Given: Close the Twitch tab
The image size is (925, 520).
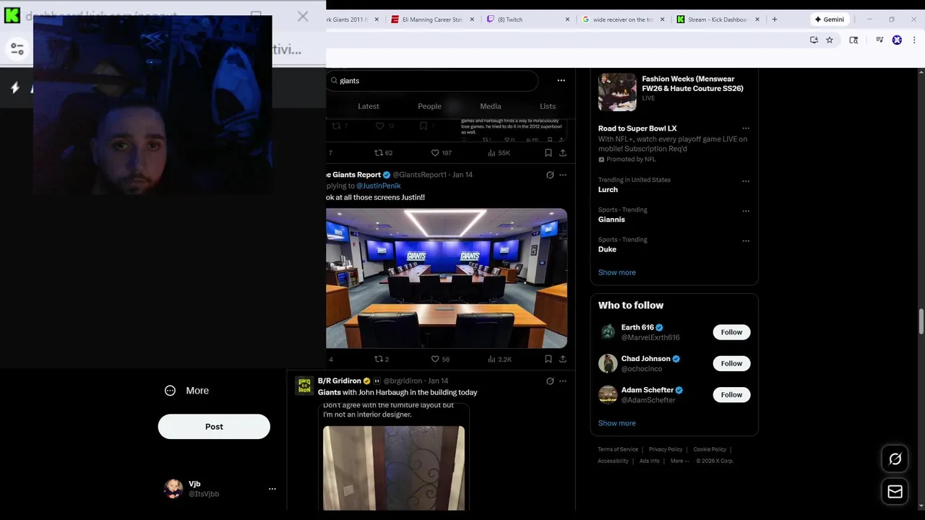Looking at the screenshot, I should pos(567,19).
